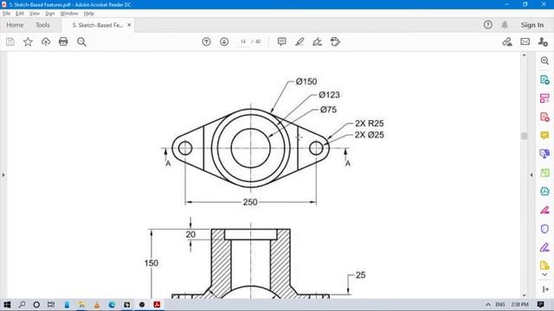This screenshot has width=554, height=311.
Task: Open the Edit PDF tool in the right pane
Action: pyautogui.click(x=544, y=98)
